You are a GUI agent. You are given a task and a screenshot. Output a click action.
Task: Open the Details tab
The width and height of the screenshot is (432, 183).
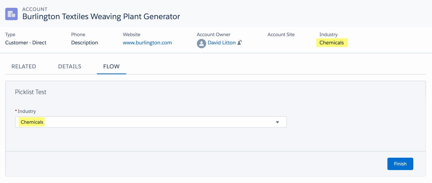tap(70, 66)
